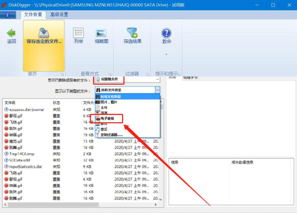
Task: Select file 睡觉.gif
Action: pos(16,141)
